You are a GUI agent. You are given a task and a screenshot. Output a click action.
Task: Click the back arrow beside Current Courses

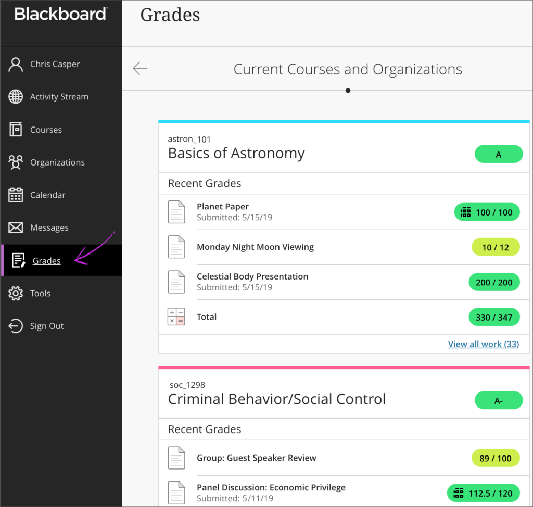[x=139, y=69]
